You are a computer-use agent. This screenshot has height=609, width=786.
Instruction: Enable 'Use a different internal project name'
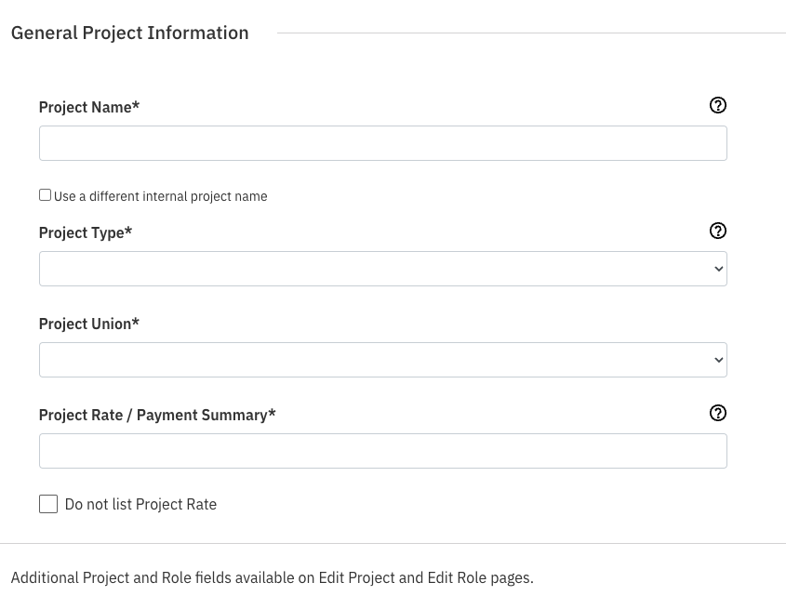(x=45, y=195)
